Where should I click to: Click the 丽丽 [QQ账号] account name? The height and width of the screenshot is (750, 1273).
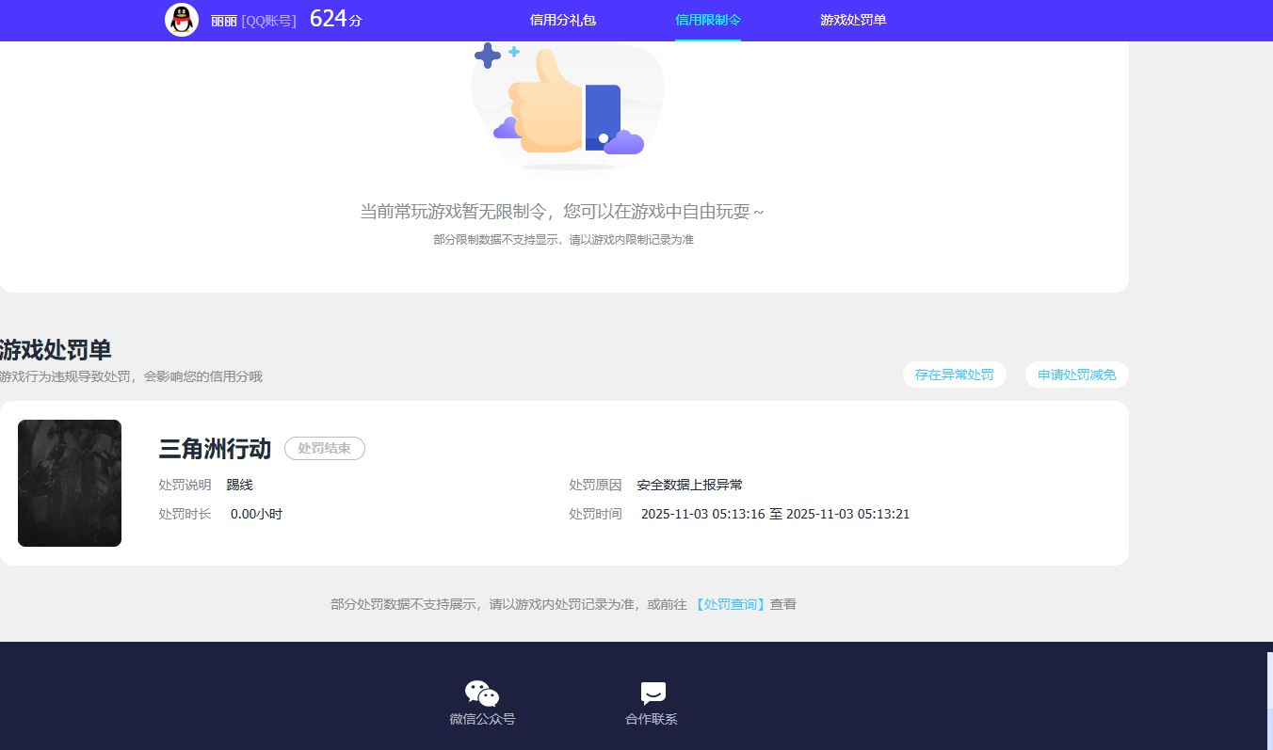tap(252, 20)
